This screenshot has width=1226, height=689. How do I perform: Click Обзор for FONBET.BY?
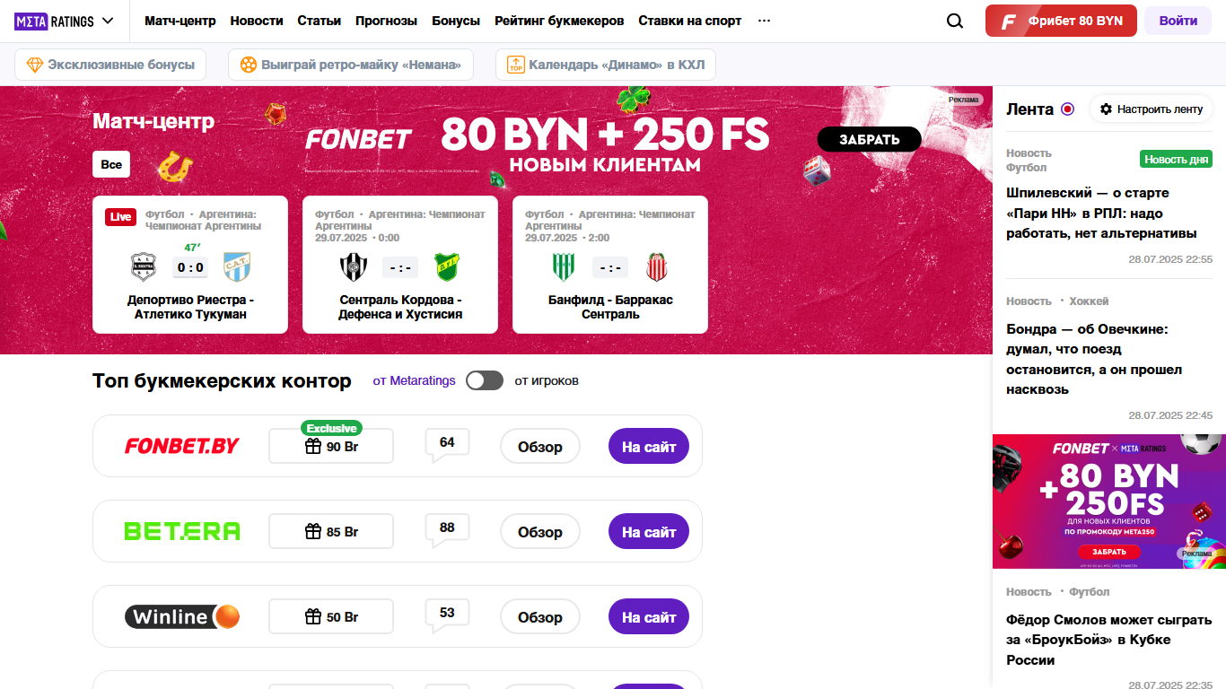coord(540,446)
